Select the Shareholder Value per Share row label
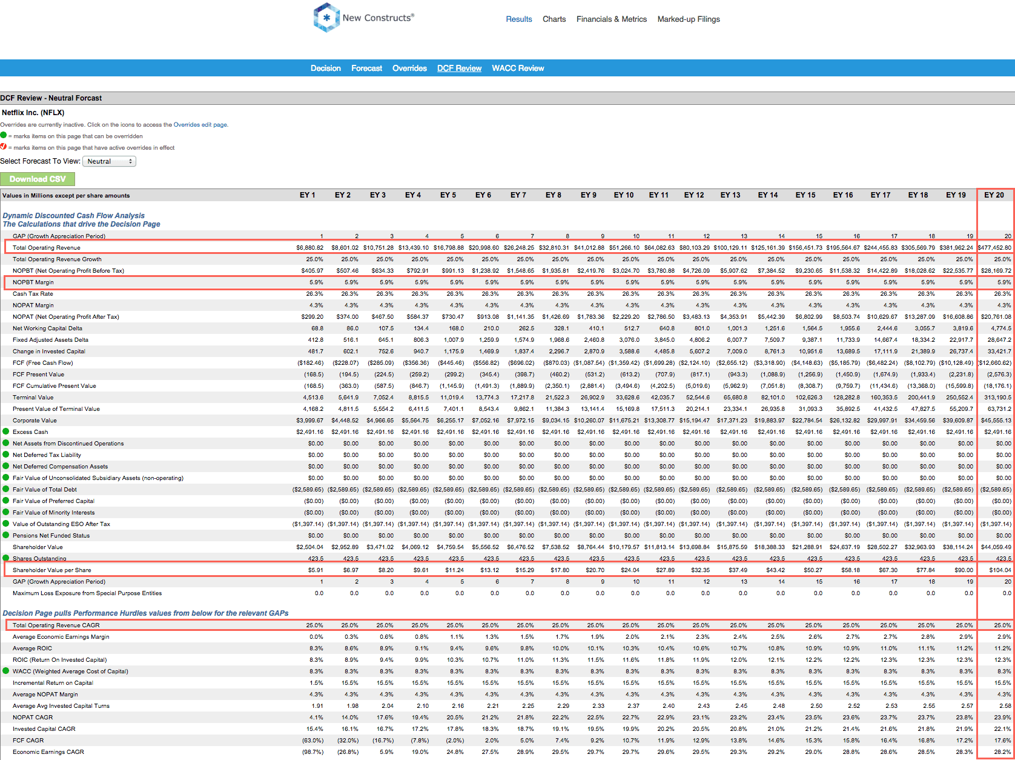The height and width of the screenshot is (760, 1015). coord(52,570)
